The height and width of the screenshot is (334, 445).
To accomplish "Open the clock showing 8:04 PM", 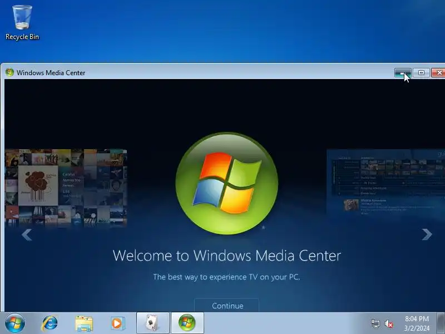I will pyautogui.click(x=417, y=323).
